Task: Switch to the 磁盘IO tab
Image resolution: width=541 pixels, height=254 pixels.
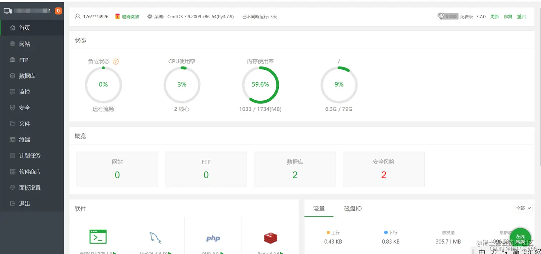Action: [x=353, y=209]
